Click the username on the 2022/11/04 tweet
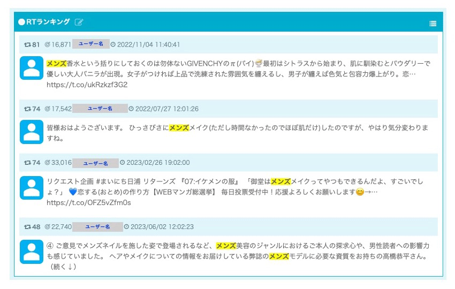This screenshot has height=289, width=455. [90, 44]
